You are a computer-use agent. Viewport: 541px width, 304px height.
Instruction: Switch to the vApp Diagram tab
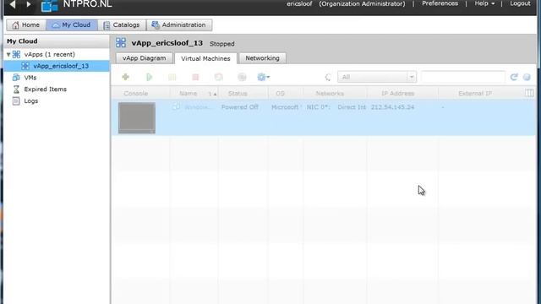tap(144, 58)
